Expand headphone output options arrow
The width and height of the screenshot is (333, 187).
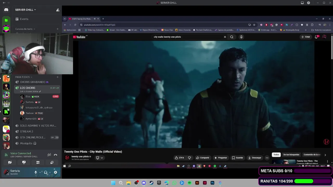point(50,172)
